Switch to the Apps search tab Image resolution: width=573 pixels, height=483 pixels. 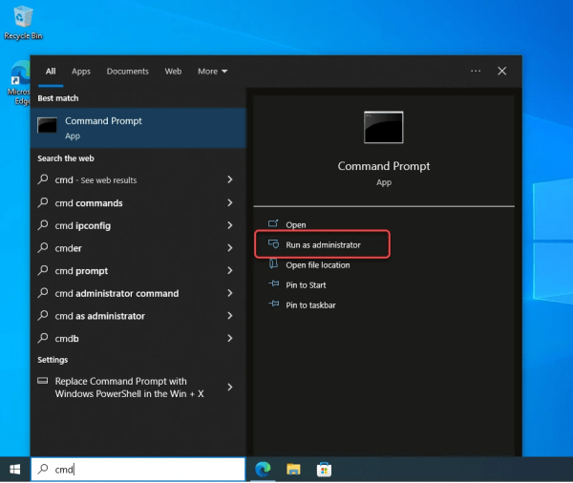(x=81, y=71)
